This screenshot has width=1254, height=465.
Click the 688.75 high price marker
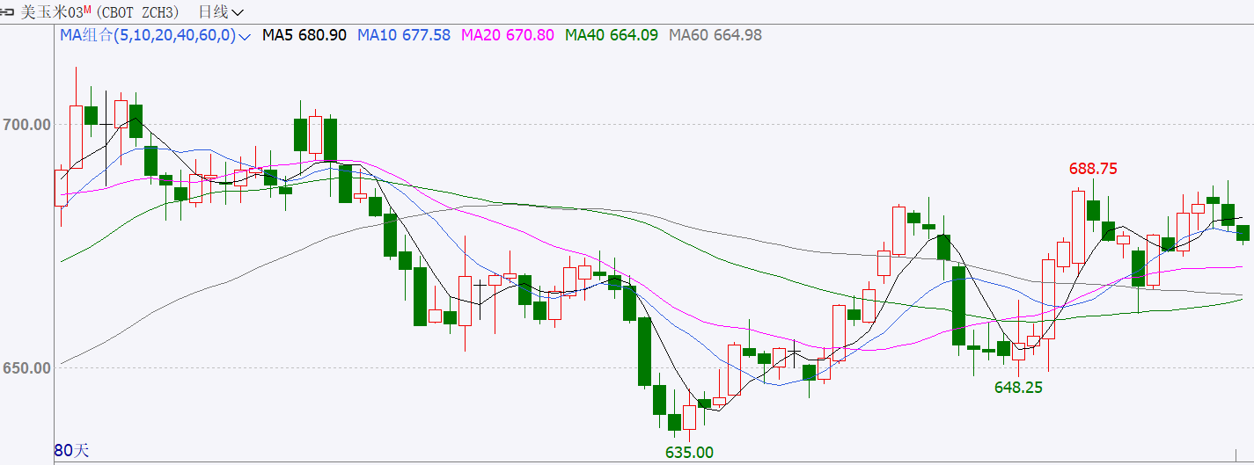pyautogui.click(x=1093, y=169)
